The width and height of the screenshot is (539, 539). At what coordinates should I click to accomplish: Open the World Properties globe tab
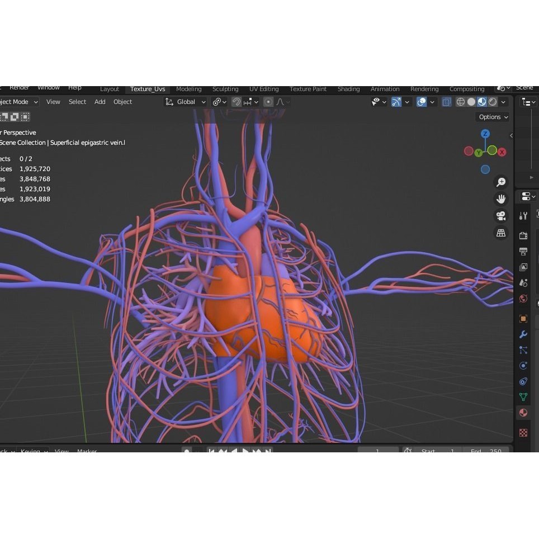click(x=523, y=299)
